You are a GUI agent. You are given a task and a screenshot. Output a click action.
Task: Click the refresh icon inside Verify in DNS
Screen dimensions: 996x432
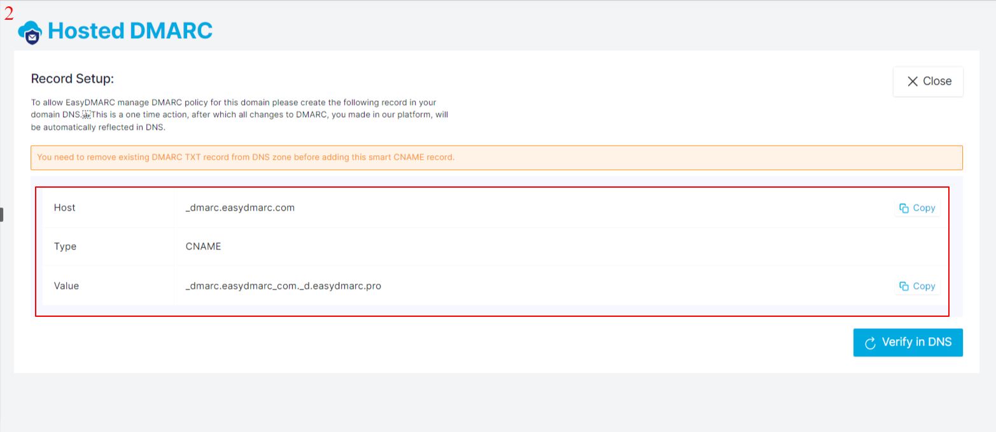[869, 342]
